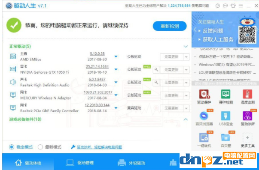The image size is (259, 170).
Task: Open the LOL英雄联盟 news link
Action: pyautogui.click(x=227, y=72)
